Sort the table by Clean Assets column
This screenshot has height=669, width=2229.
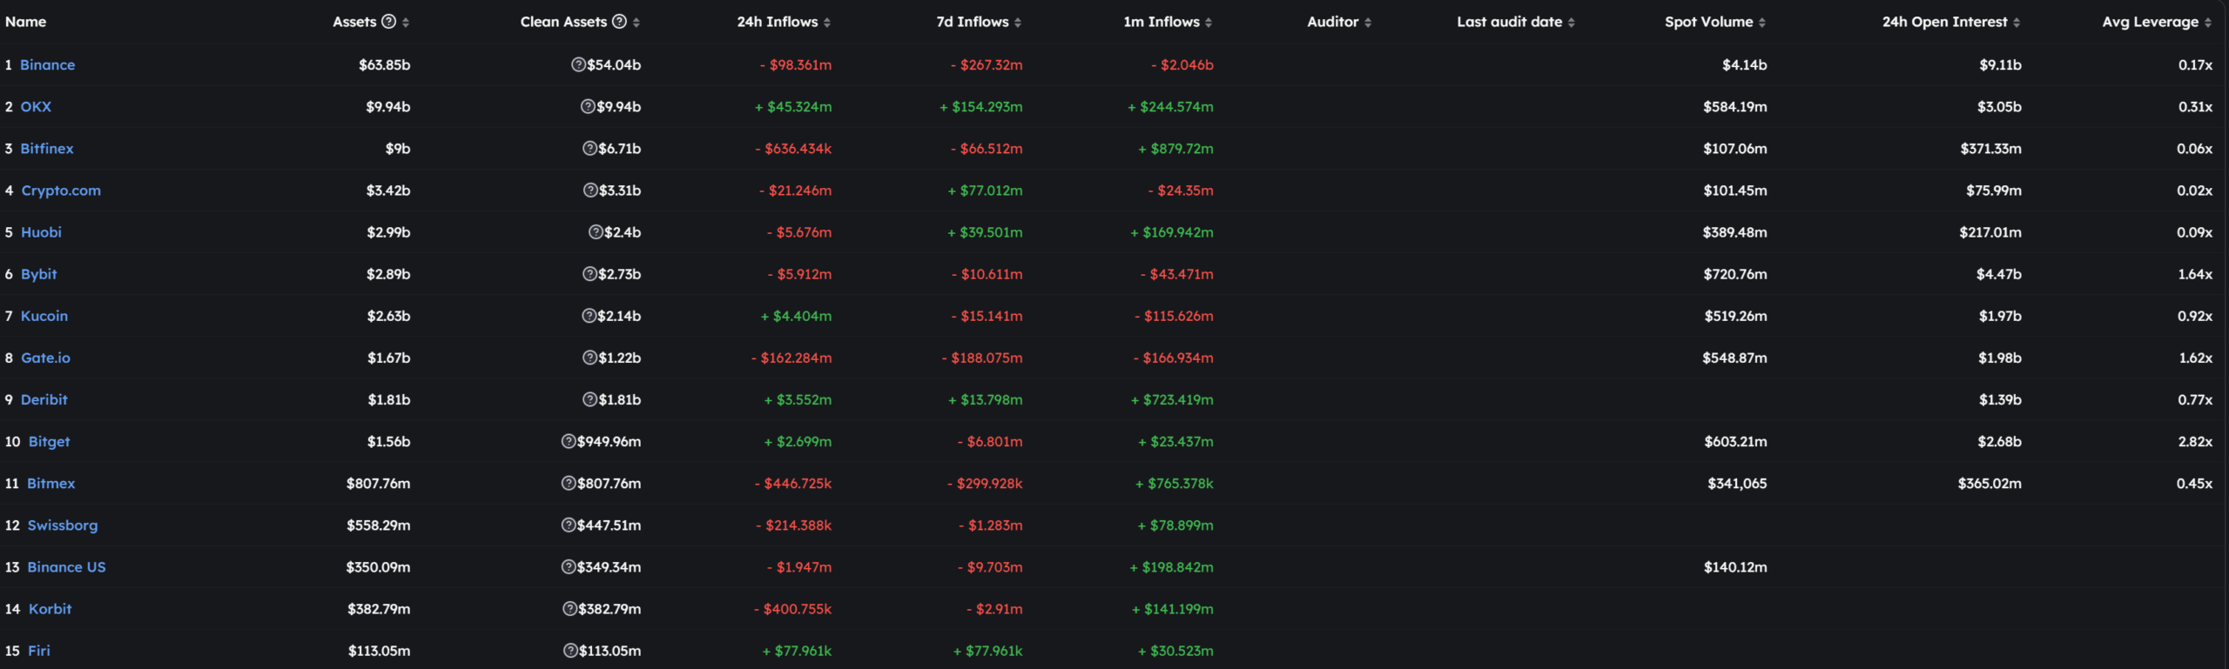tap(636, 23)
